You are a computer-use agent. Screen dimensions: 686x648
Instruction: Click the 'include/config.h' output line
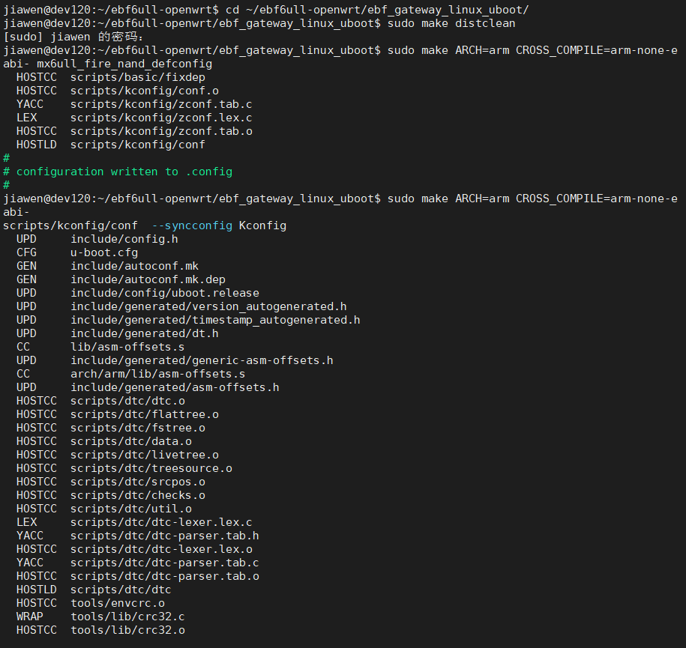(124, 239)
